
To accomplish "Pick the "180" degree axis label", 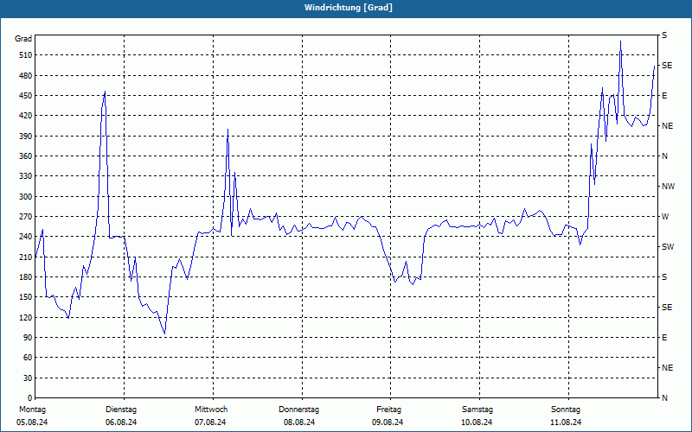I will [25, 277].
